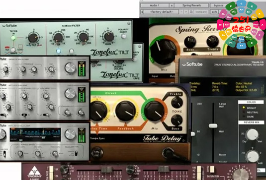Flip the High Band slide switch on Active Equalizer
The height and width of the screenshot is (180, 266).
click(x=46, y=115)
